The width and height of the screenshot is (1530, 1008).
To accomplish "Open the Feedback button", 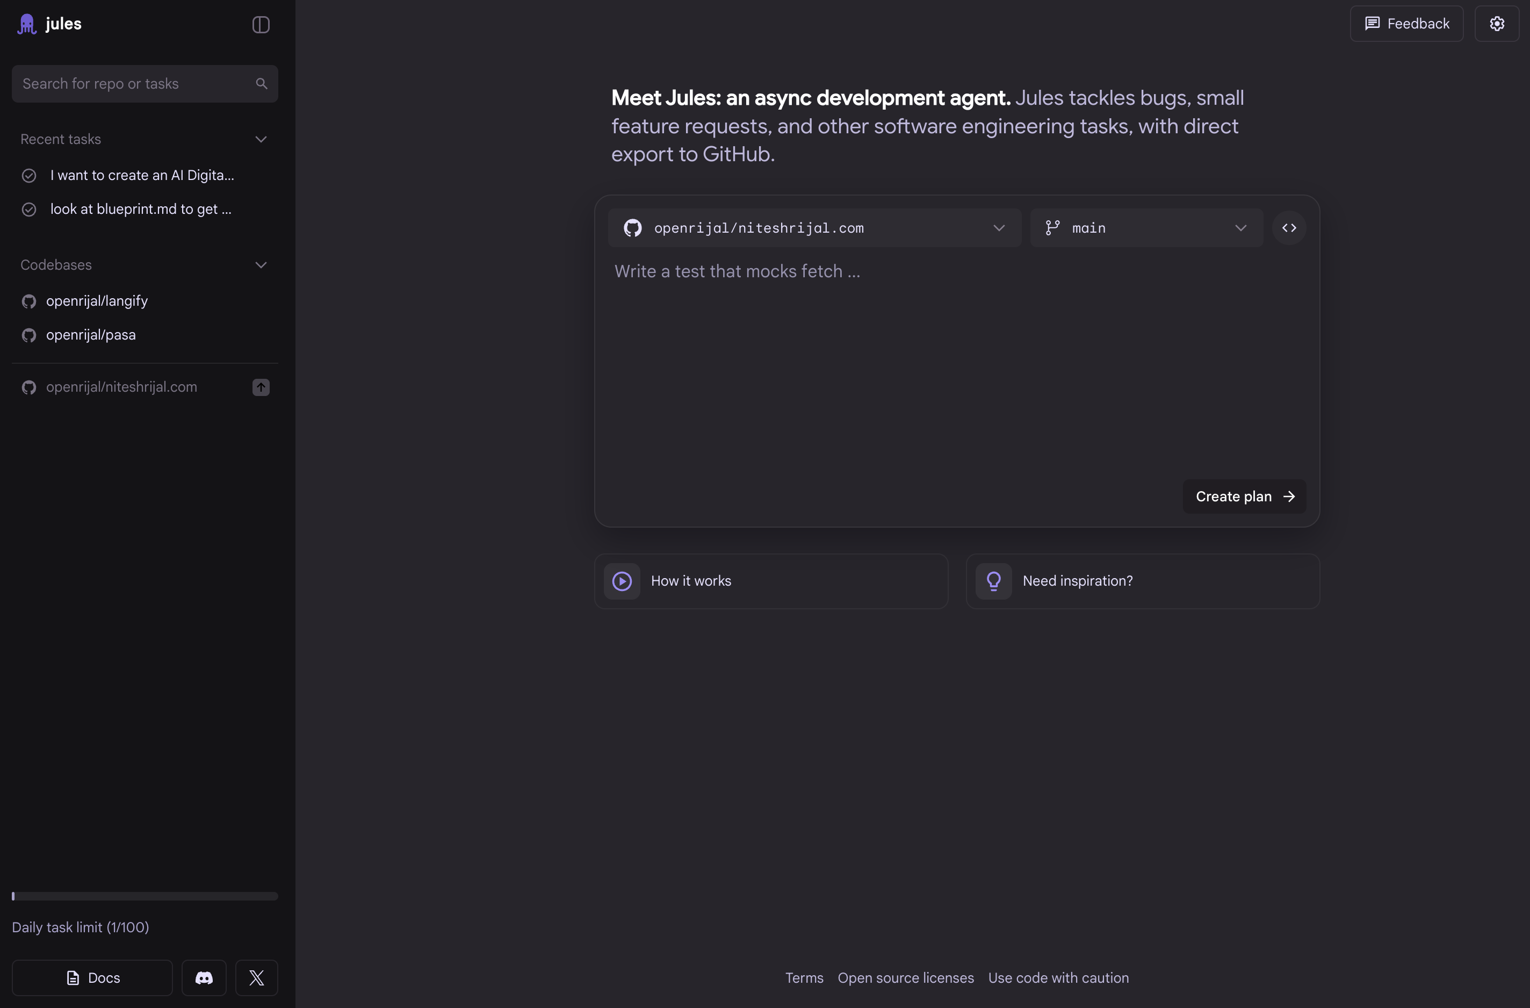I will (1406, 24).
